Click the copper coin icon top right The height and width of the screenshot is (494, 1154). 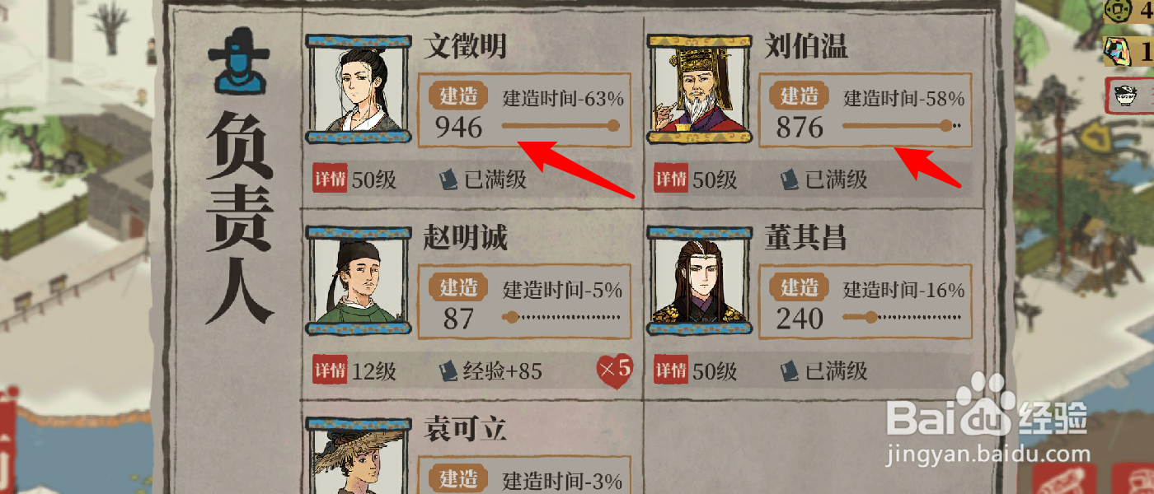(x=1119, y=11)
